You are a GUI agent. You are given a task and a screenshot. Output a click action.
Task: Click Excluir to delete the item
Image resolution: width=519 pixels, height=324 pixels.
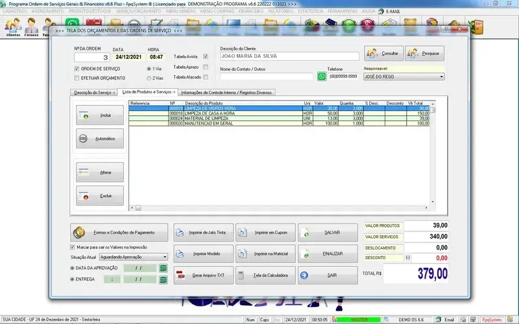[x=100, y=196]
